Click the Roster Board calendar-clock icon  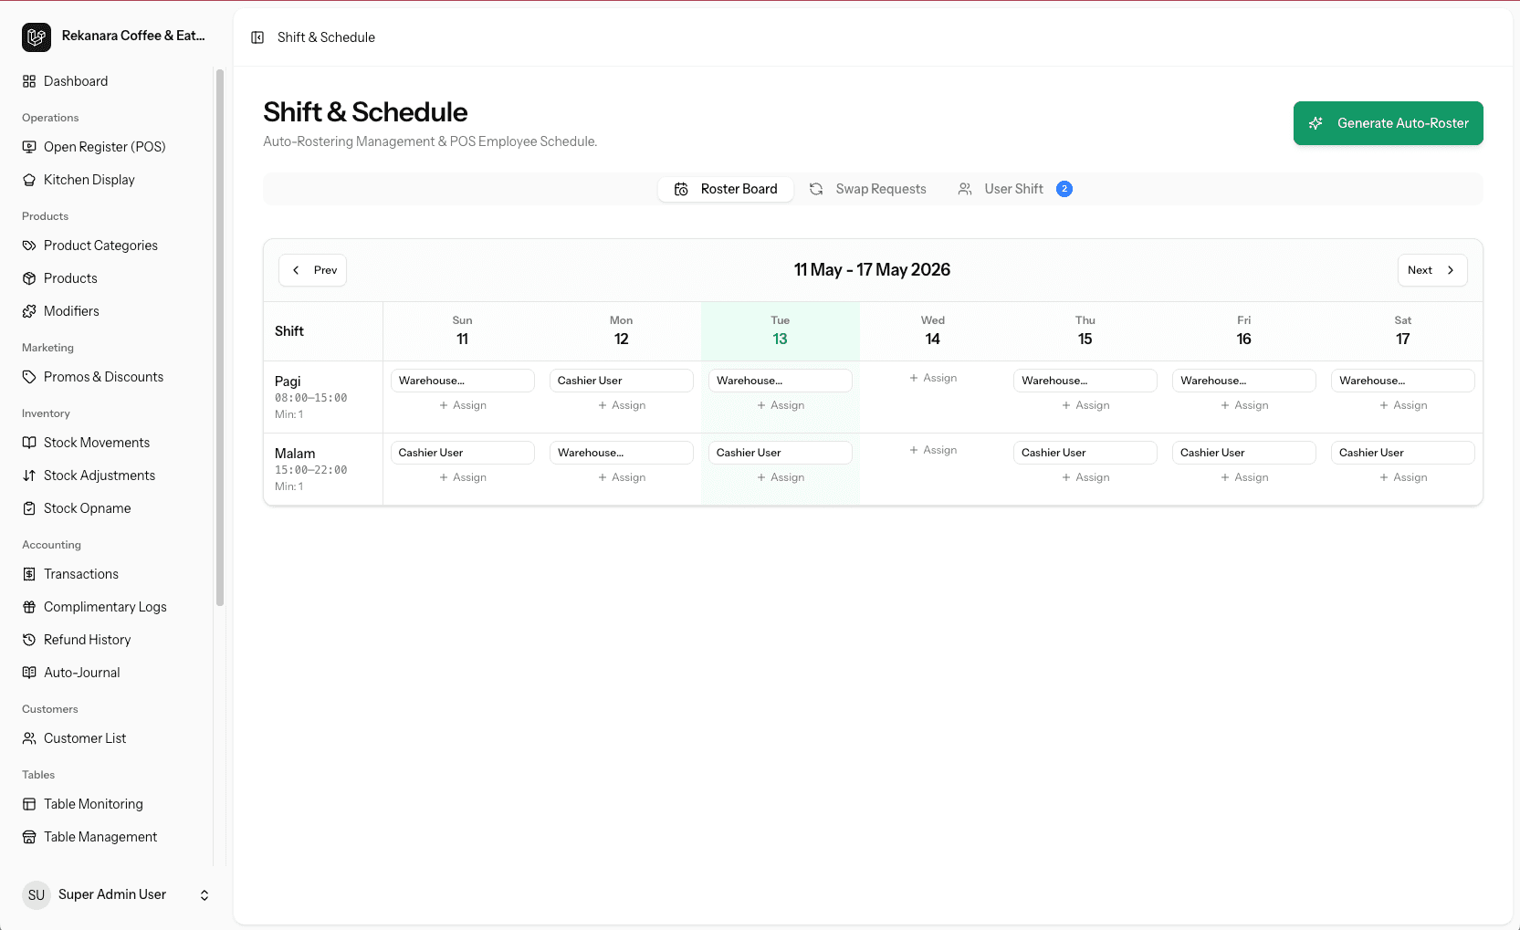(x=681, y=189)
